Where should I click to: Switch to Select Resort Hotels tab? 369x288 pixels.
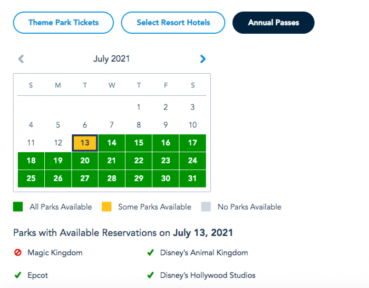coord(173,23)
